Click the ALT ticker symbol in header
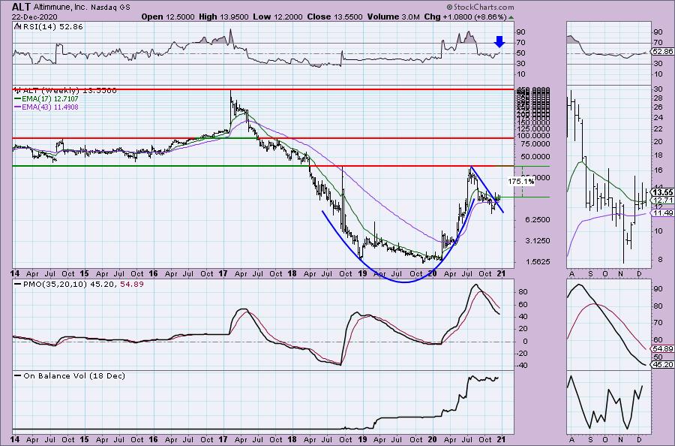This screenshot has height=446, width=675. click(x=21, y=7)
